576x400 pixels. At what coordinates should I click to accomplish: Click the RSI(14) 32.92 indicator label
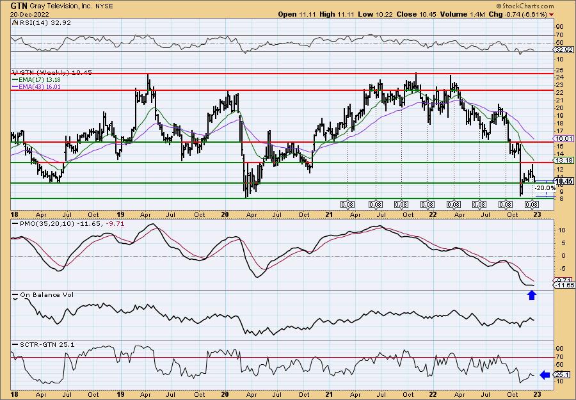pos(44,22)
